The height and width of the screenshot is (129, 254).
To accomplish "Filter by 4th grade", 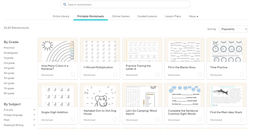I will pyautogui.click(x=9, y=73).
